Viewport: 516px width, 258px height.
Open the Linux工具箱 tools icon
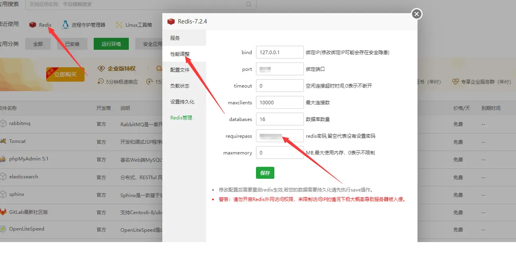[119, 25]
